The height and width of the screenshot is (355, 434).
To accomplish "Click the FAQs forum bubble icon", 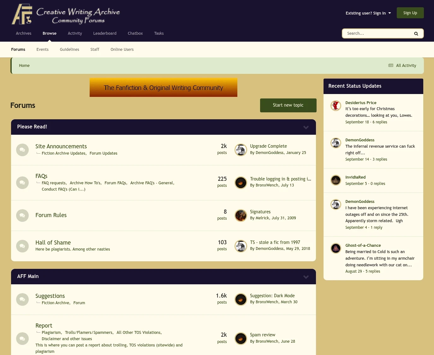I will point(22,183).
